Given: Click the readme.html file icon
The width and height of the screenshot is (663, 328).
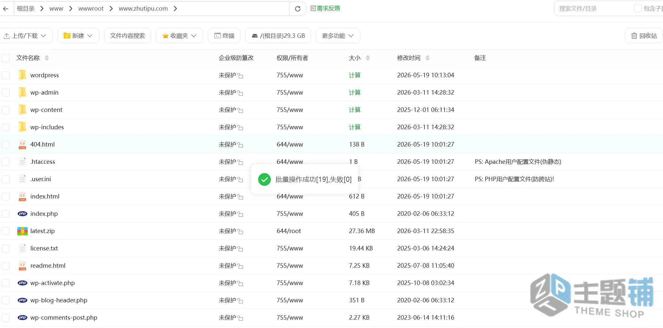Looking at the screenshot, I should (22, 266).
